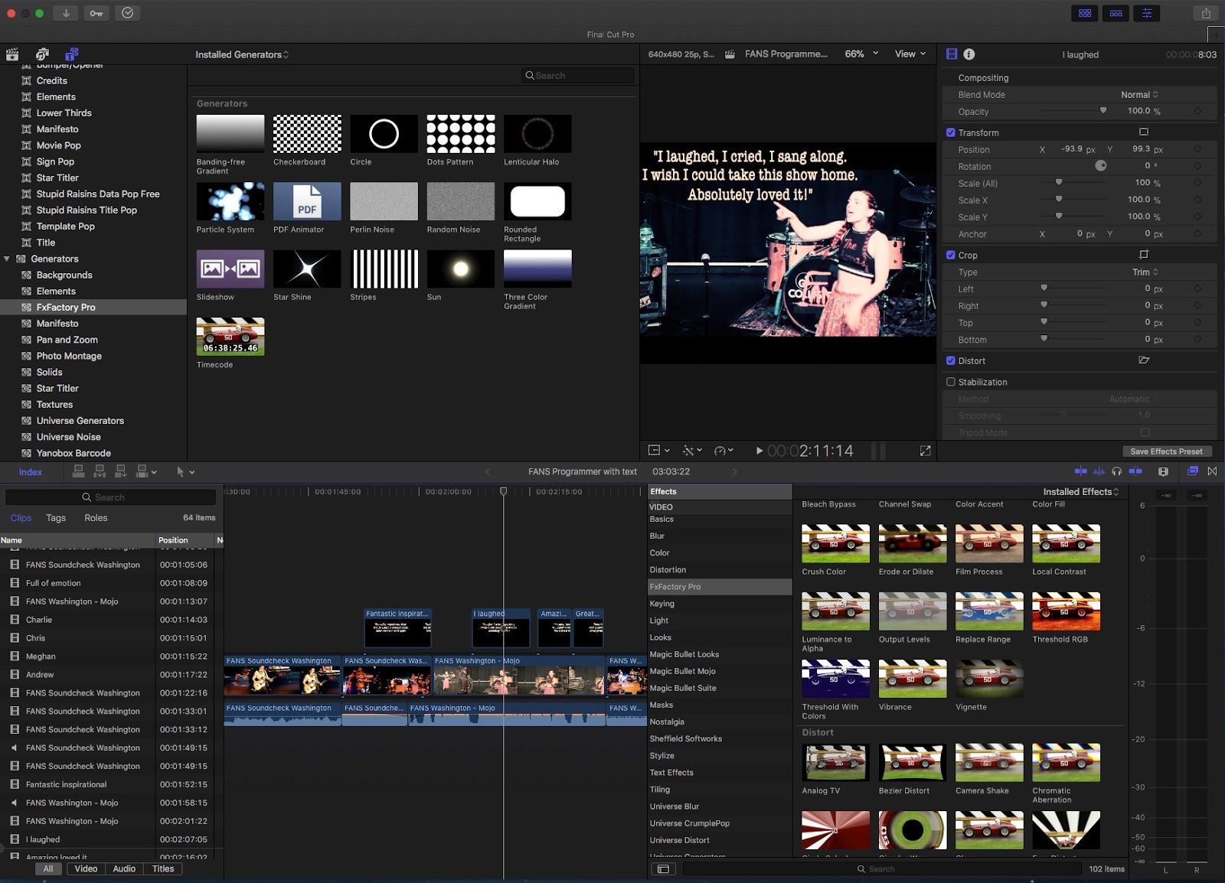The image size is (1225, 883).
Task: Click the Crop onscreen controls icon
Action: point(1144,255)
